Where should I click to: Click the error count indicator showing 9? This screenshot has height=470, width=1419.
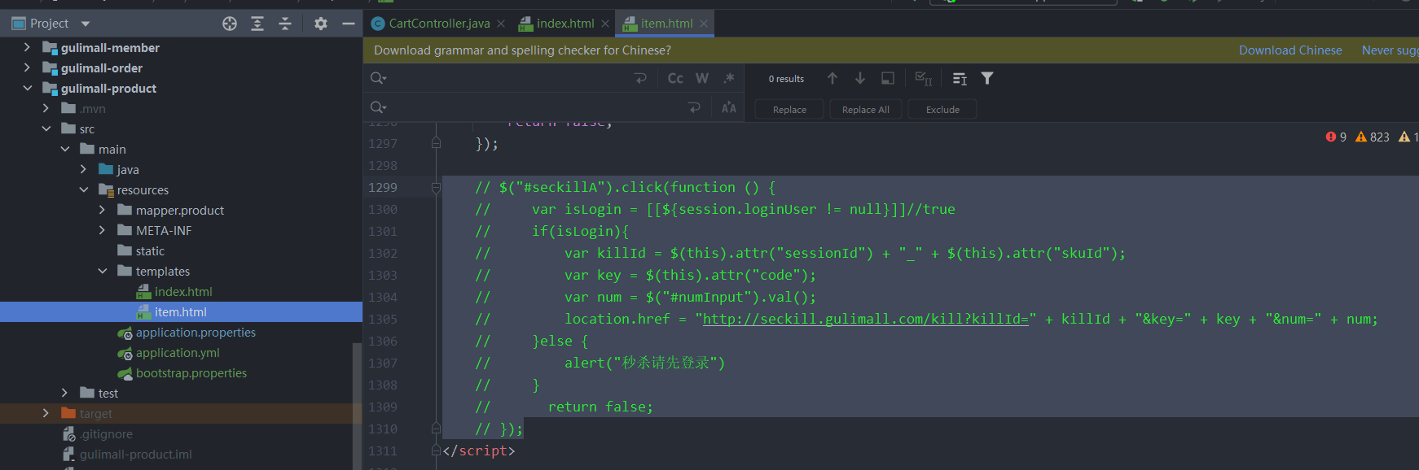tap(1336, 137)
